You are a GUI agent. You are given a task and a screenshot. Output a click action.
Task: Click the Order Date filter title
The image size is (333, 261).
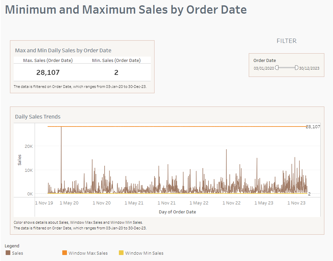point(264,60)
